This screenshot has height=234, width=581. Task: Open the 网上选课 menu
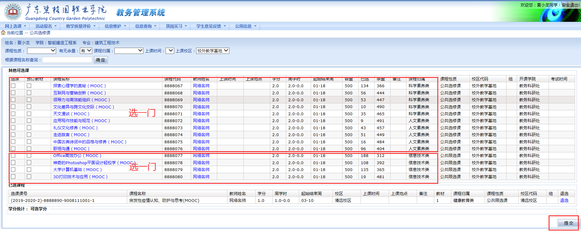click(16, 26)
